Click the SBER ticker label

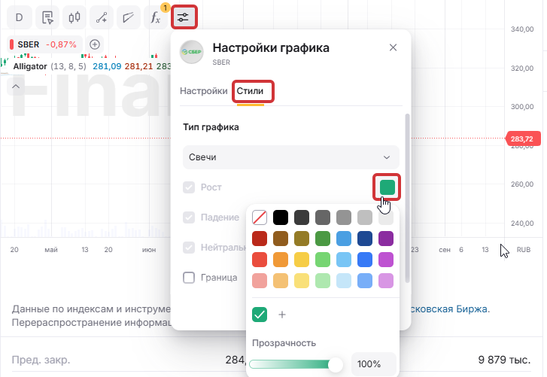[x=29, y=44]
